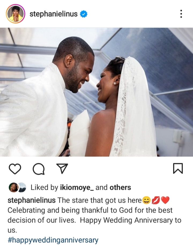Open #happyweddinganniversary hashtag
Viewport: 193px width, 247px height.
[x=53, y=241]
